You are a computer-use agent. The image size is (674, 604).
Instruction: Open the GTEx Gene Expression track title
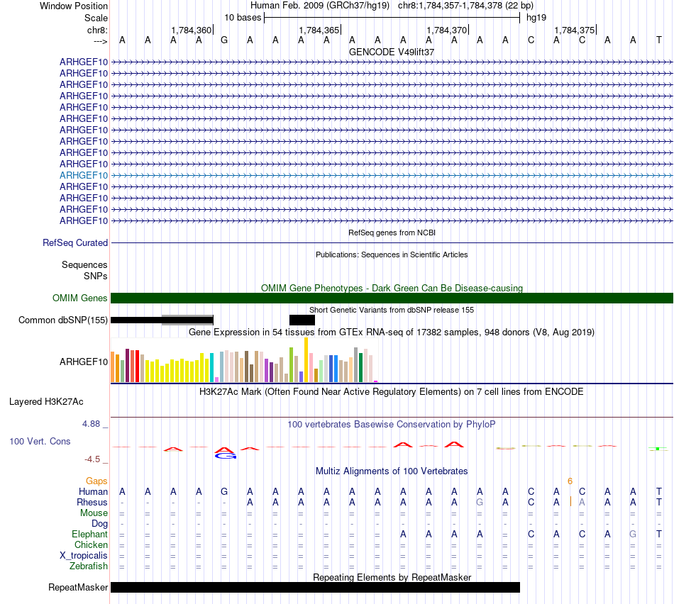click(392, 332)
